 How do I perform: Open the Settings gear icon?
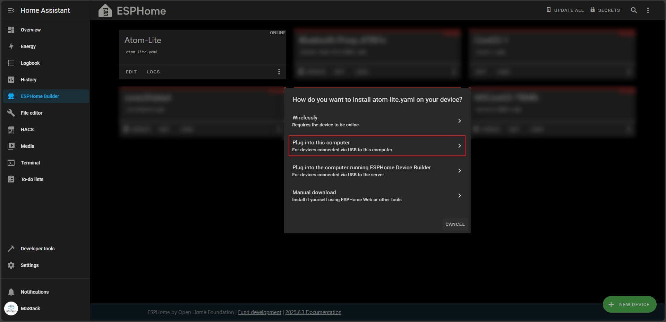point(11,265)
